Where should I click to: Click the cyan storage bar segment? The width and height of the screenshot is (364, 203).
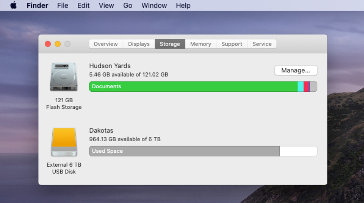(x=301, y=86)
